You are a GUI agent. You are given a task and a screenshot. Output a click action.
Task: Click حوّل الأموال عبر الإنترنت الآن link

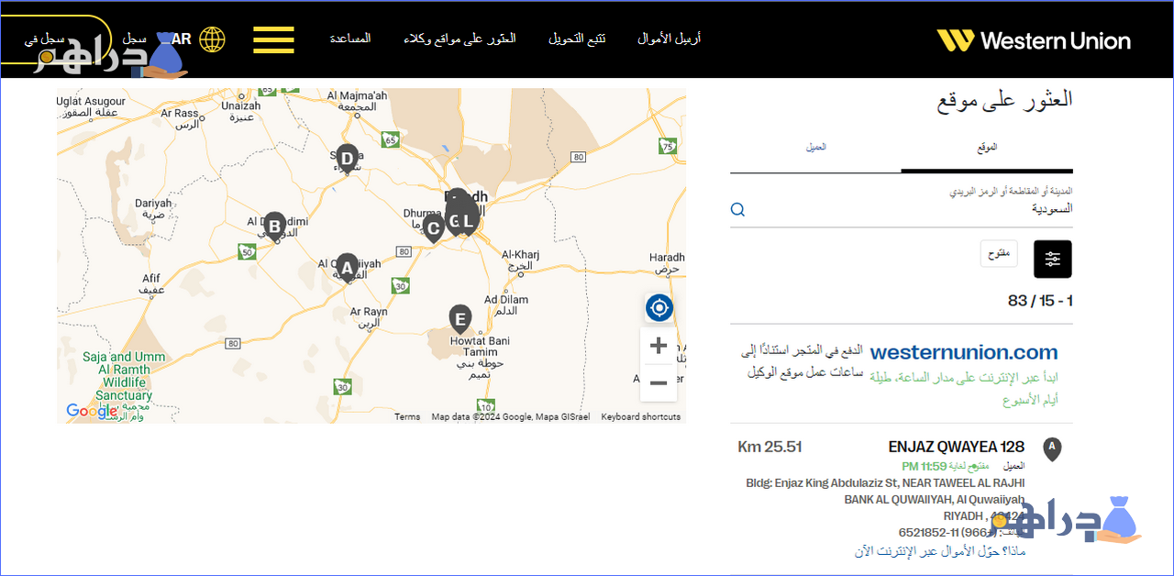(x=939, y=550)
